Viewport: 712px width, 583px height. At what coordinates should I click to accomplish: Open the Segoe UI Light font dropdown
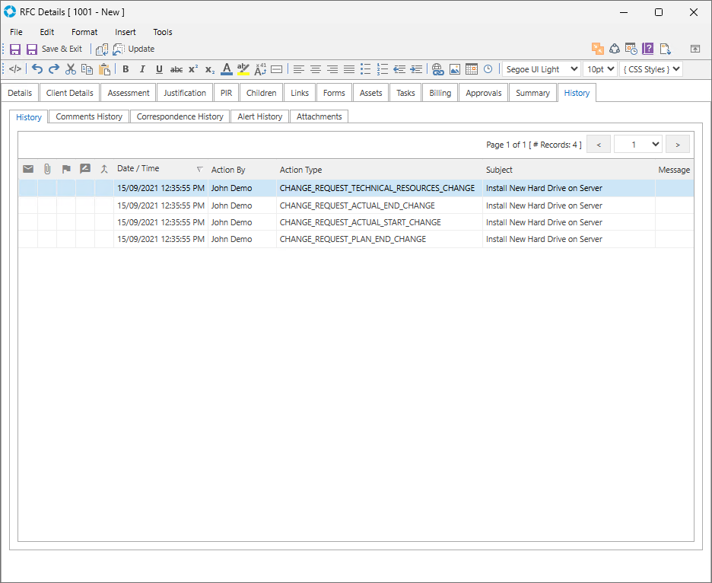click(541, 69)
